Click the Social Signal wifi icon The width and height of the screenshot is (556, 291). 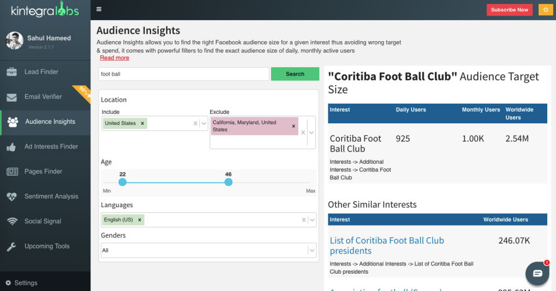click(x=12, y=222)
